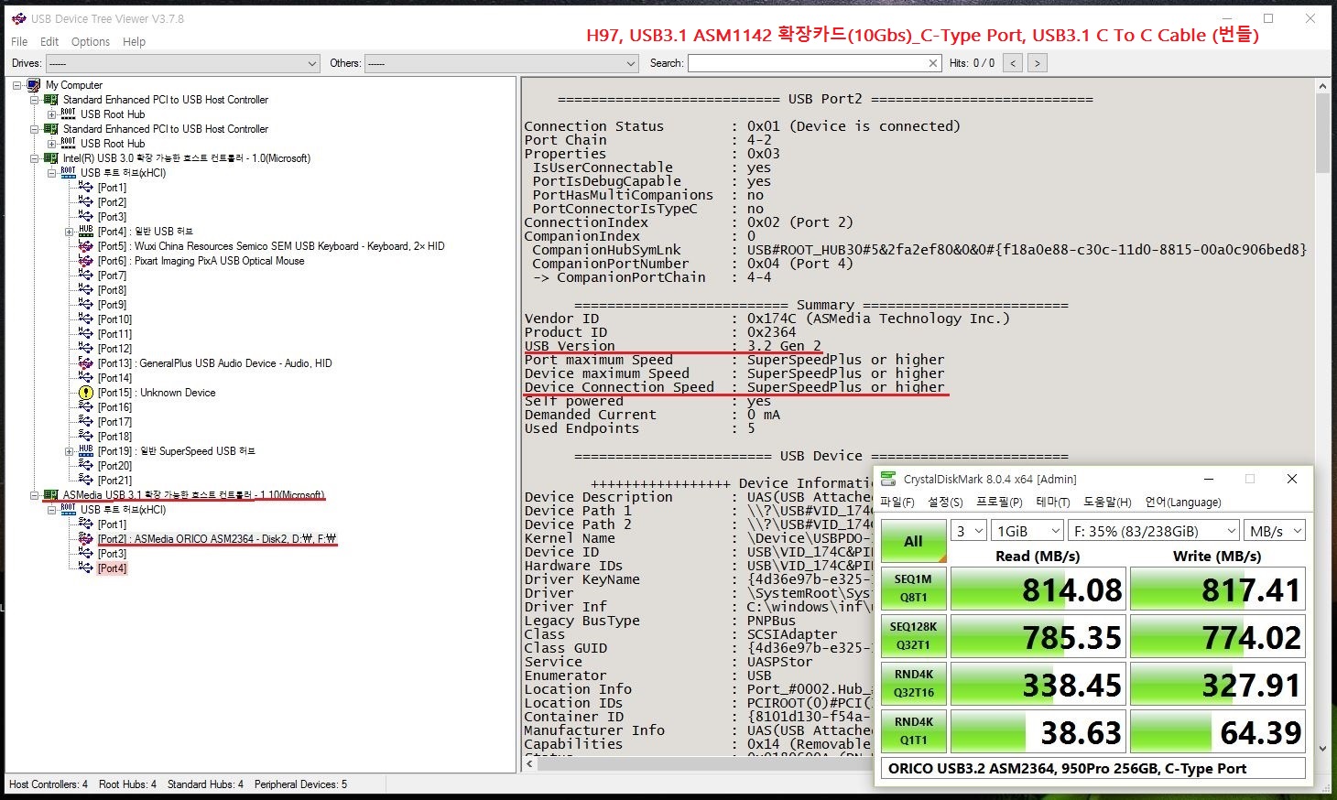The height and width of the screenshot is (800, 1337).
Task: Click the USB Device Tree Viewer title icon
Action: coord(18,18)
